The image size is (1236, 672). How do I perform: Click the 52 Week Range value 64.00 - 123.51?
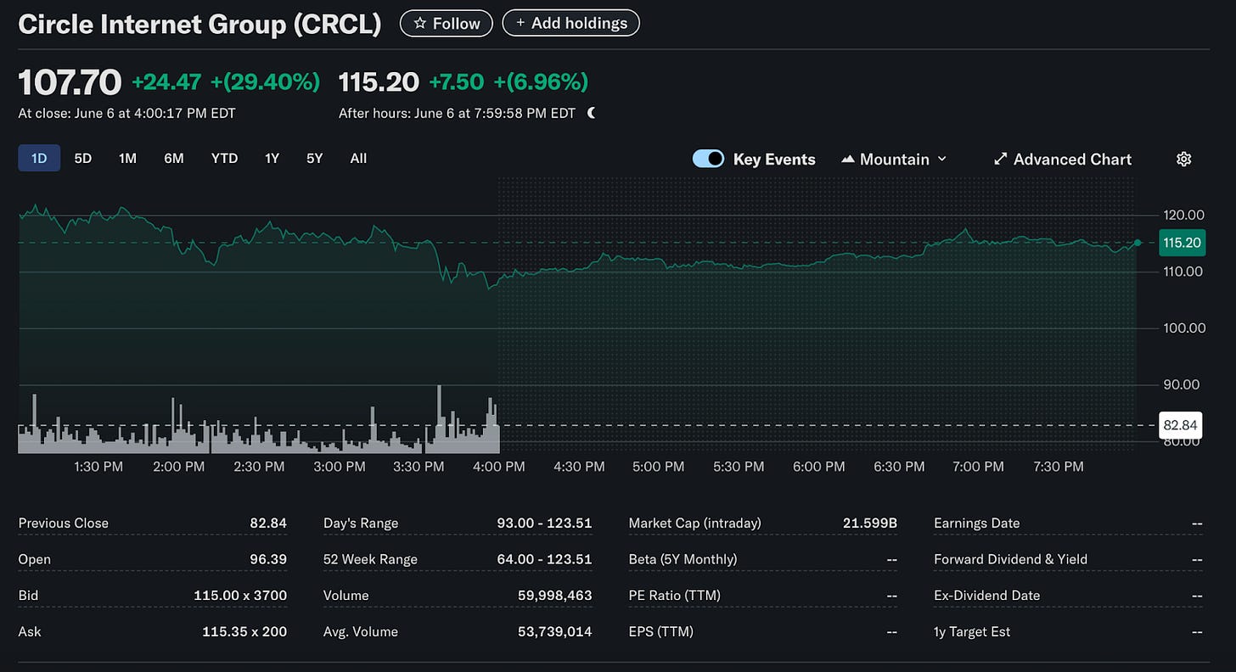pos(544,559)
